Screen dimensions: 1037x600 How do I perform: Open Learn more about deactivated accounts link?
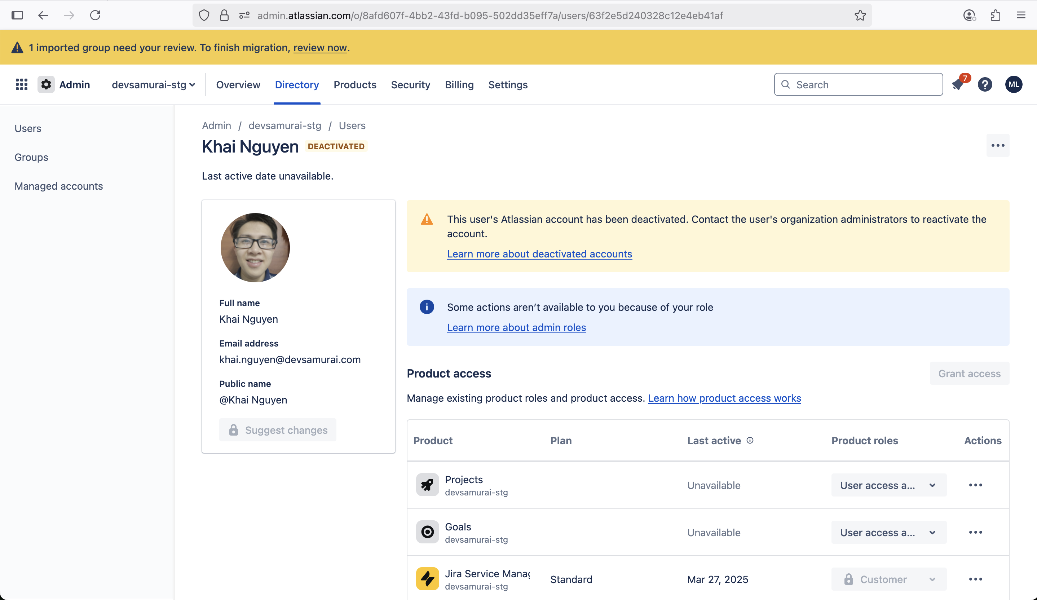[539, 254]
